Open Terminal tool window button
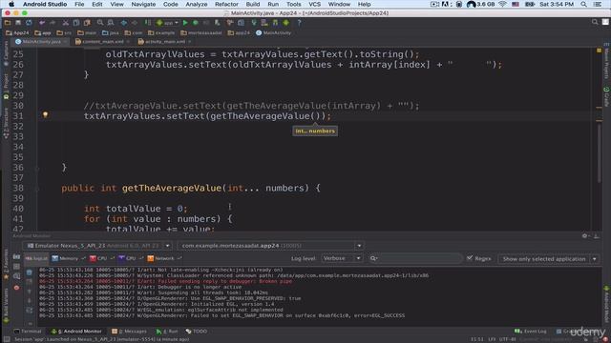Screen dimensions: 611x343 pos(28,332)
